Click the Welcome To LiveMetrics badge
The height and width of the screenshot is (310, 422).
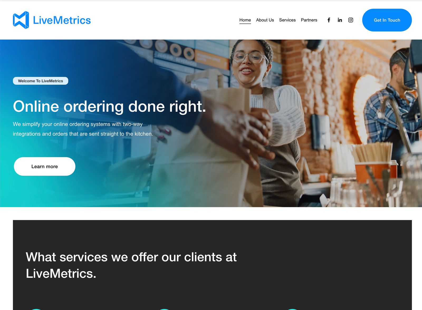pyautogui.click(x=41, y=81)
